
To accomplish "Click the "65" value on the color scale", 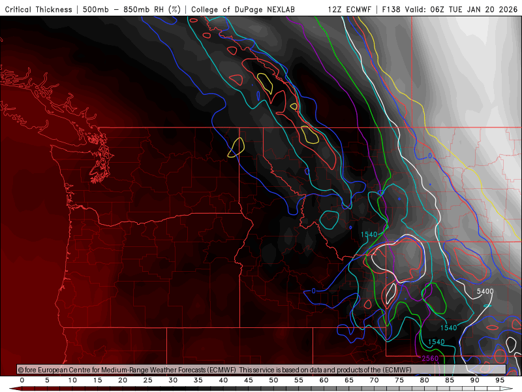I will click(349, 380).
